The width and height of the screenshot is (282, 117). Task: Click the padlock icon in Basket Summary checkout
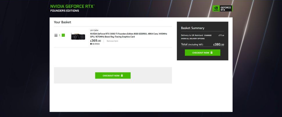pyautogui.click(x=211, y=53)
